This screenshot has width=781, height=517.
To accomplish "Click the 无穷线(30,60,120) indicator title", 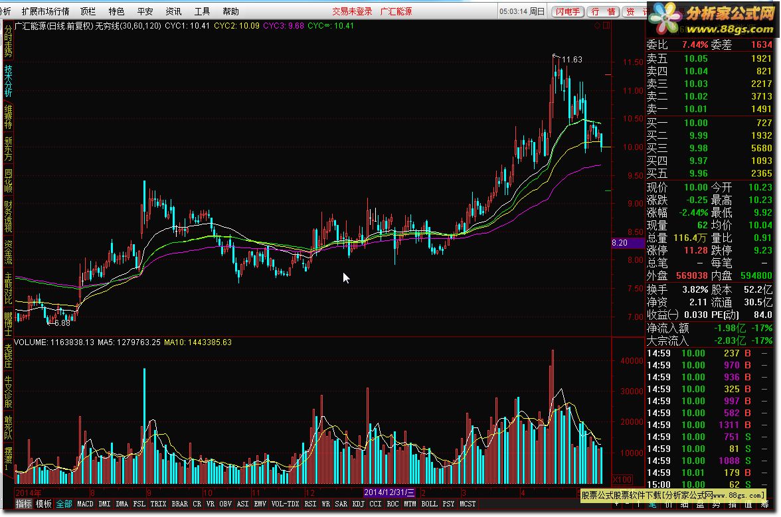I will [129, 25].
